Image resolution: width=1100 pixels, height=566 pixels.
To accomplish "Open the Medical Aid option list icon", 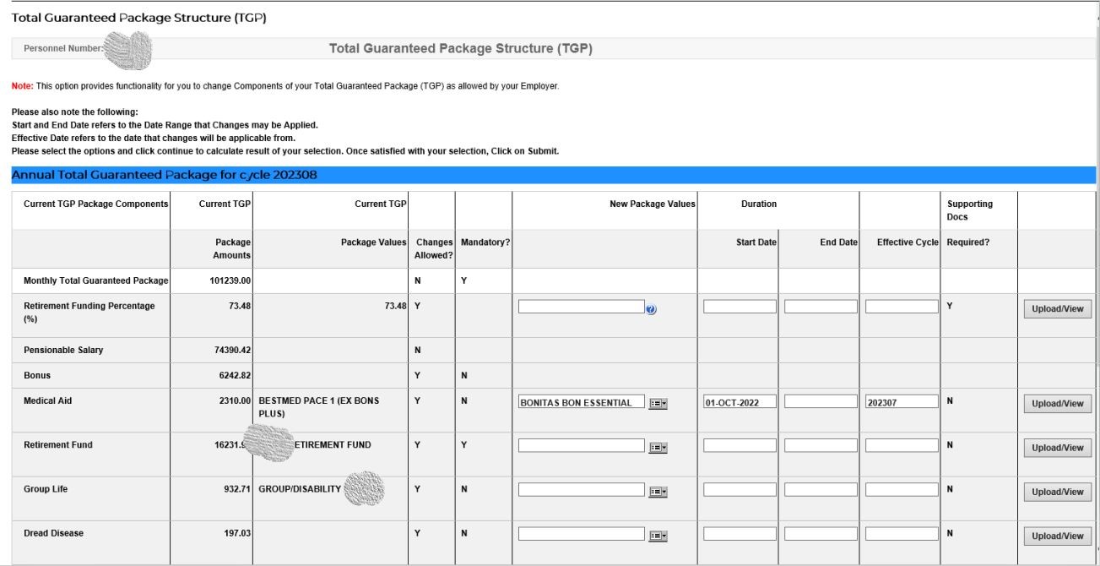I will click(x=658, y=404).
